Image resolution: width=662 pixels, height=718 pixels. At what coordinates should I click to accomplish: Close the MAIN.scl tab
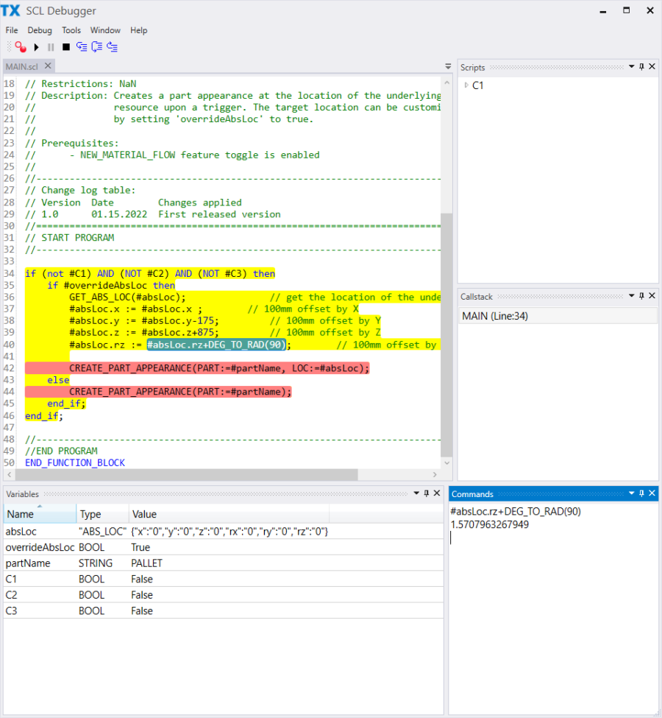tap(48, 66)
